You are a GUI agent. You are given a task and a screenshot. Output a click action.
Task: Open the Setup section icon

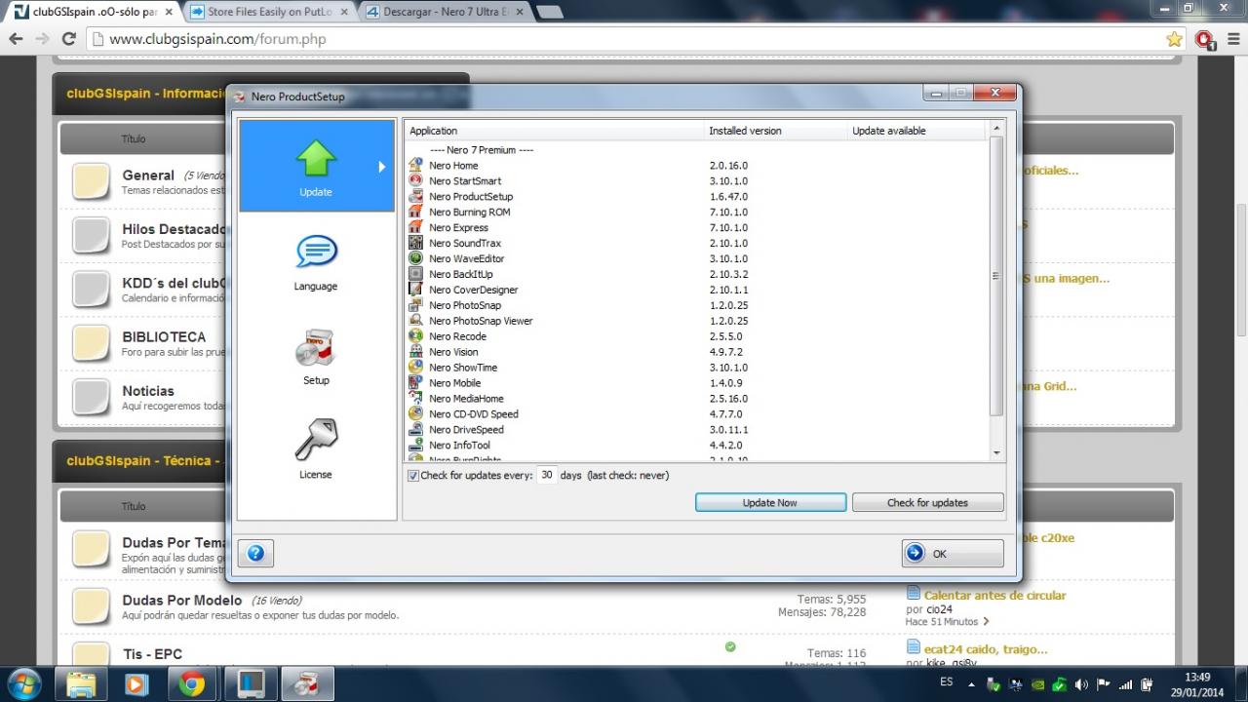click(316, 348)
